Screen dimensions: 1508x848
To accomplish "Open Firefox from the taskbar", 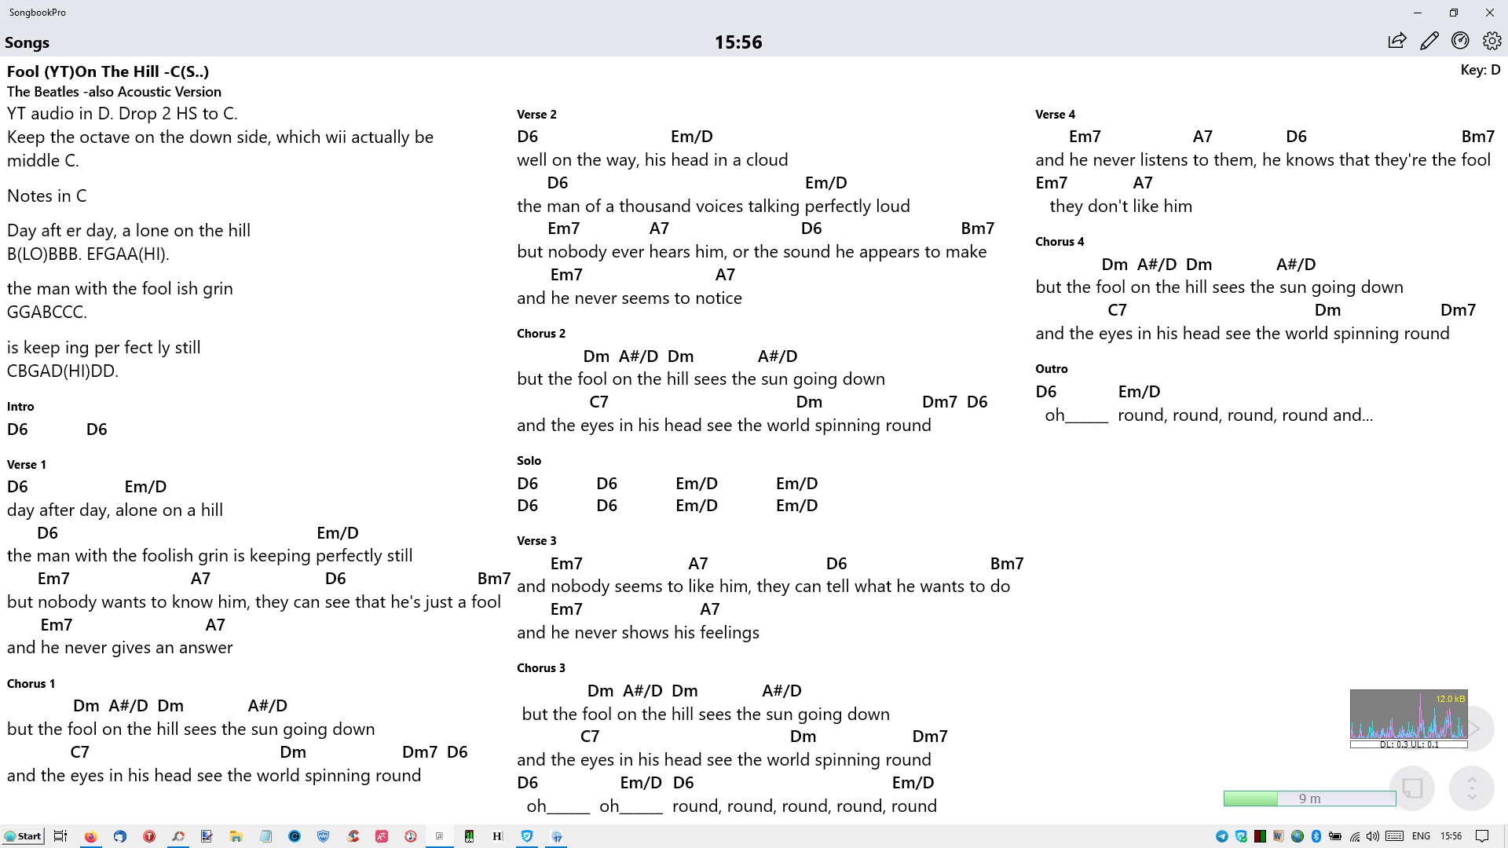I will tap(90, 836).
